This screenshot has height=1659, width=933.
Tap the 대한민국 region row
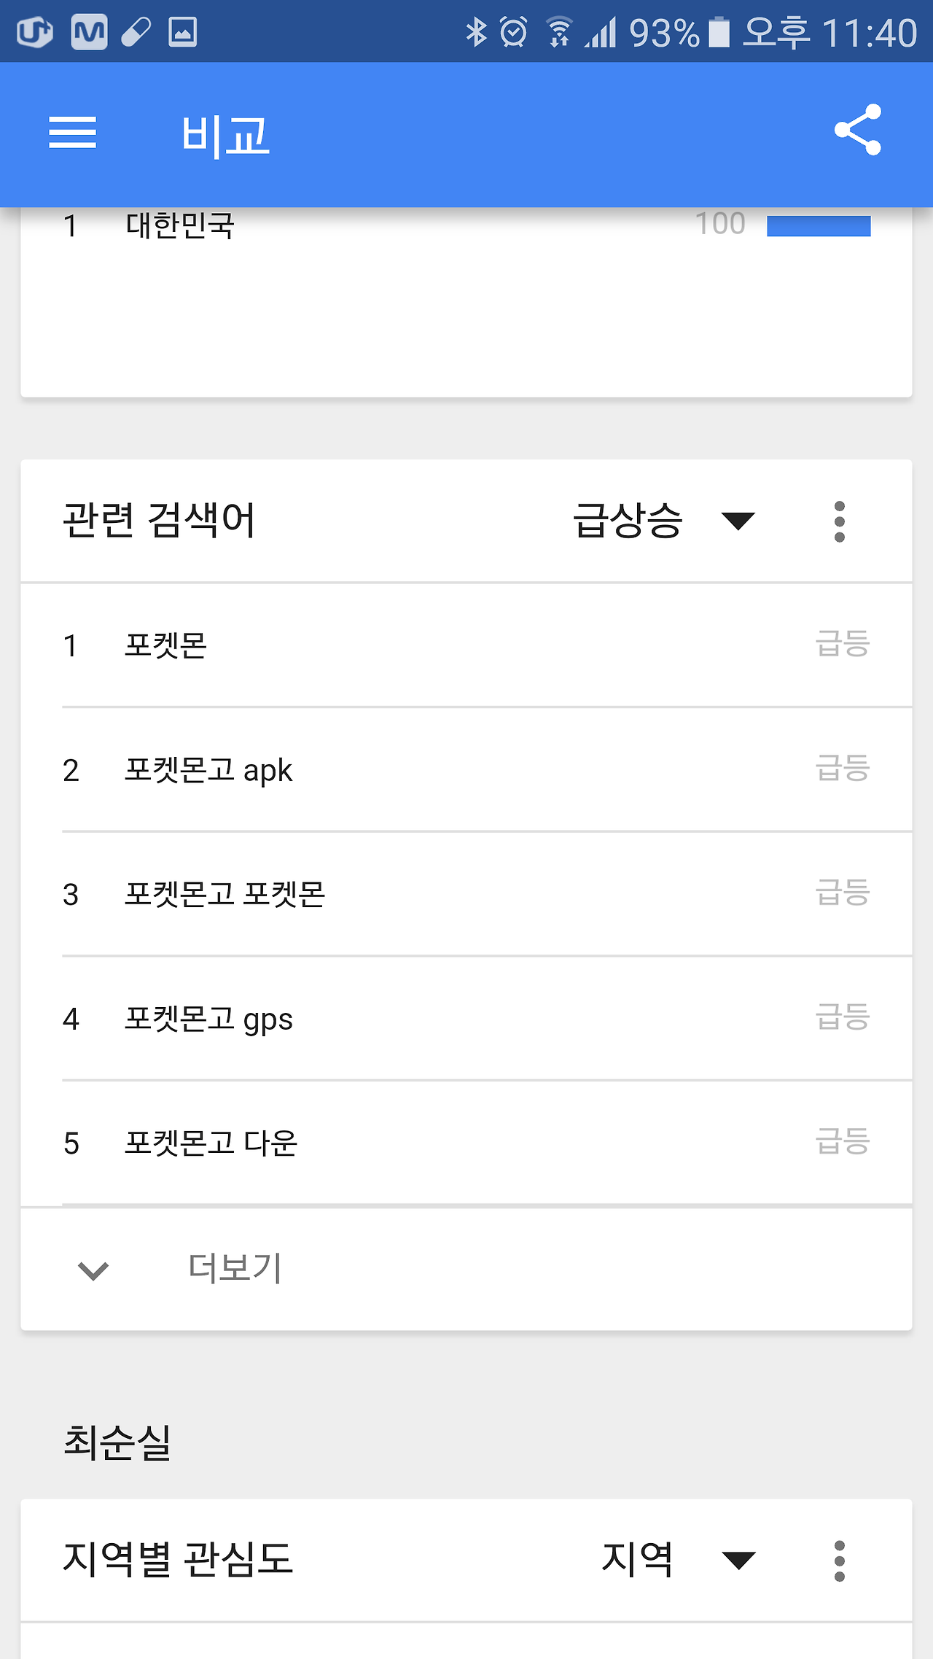pyautogui.click(x=466, y=225)
